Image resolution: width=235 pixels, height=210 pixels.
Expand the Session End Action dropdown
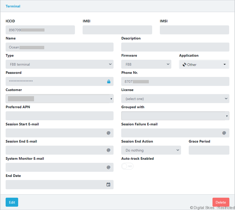point(151,150)
